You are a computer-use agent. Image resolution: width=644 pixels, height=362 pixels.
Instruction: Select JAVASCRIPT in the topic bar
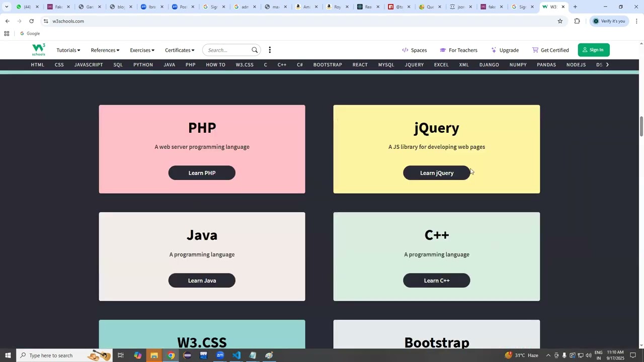point(89,65)
